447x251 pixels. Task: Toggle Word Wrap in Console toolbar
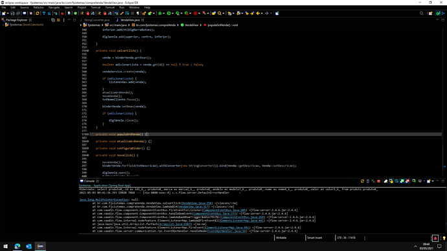(396, 181)
